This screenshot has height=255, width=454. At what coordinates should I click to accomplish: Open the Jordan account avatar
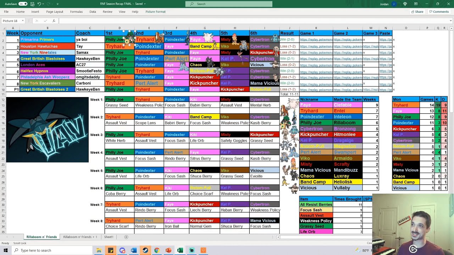[393, 4]
